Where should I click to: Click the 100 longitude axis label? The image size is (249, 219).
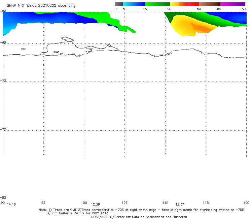(84, 202)
